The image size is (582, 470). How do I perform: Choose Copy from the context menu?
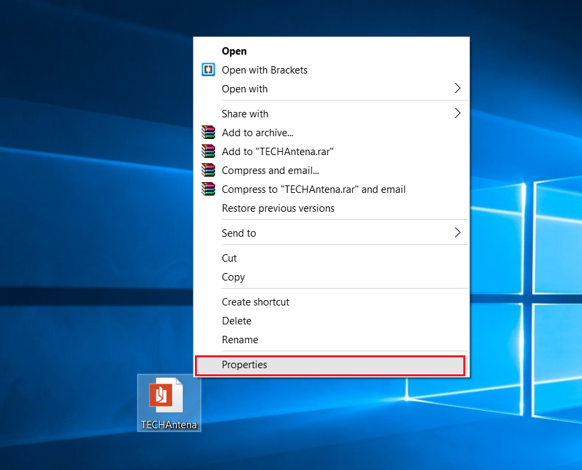pos(331,277)
